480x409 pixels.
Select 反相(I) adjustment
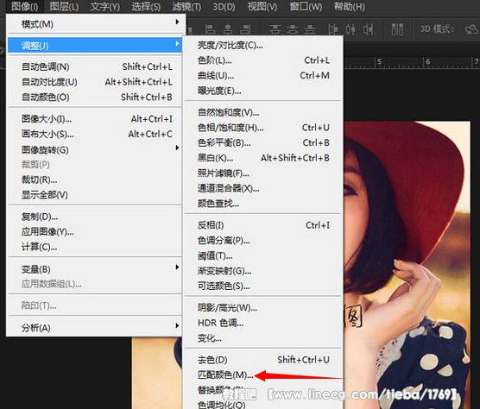tap(262, 225)
